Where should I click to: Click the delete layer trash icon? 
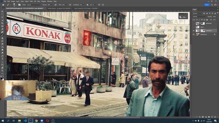pyautogui.click(x=215, y=117)
